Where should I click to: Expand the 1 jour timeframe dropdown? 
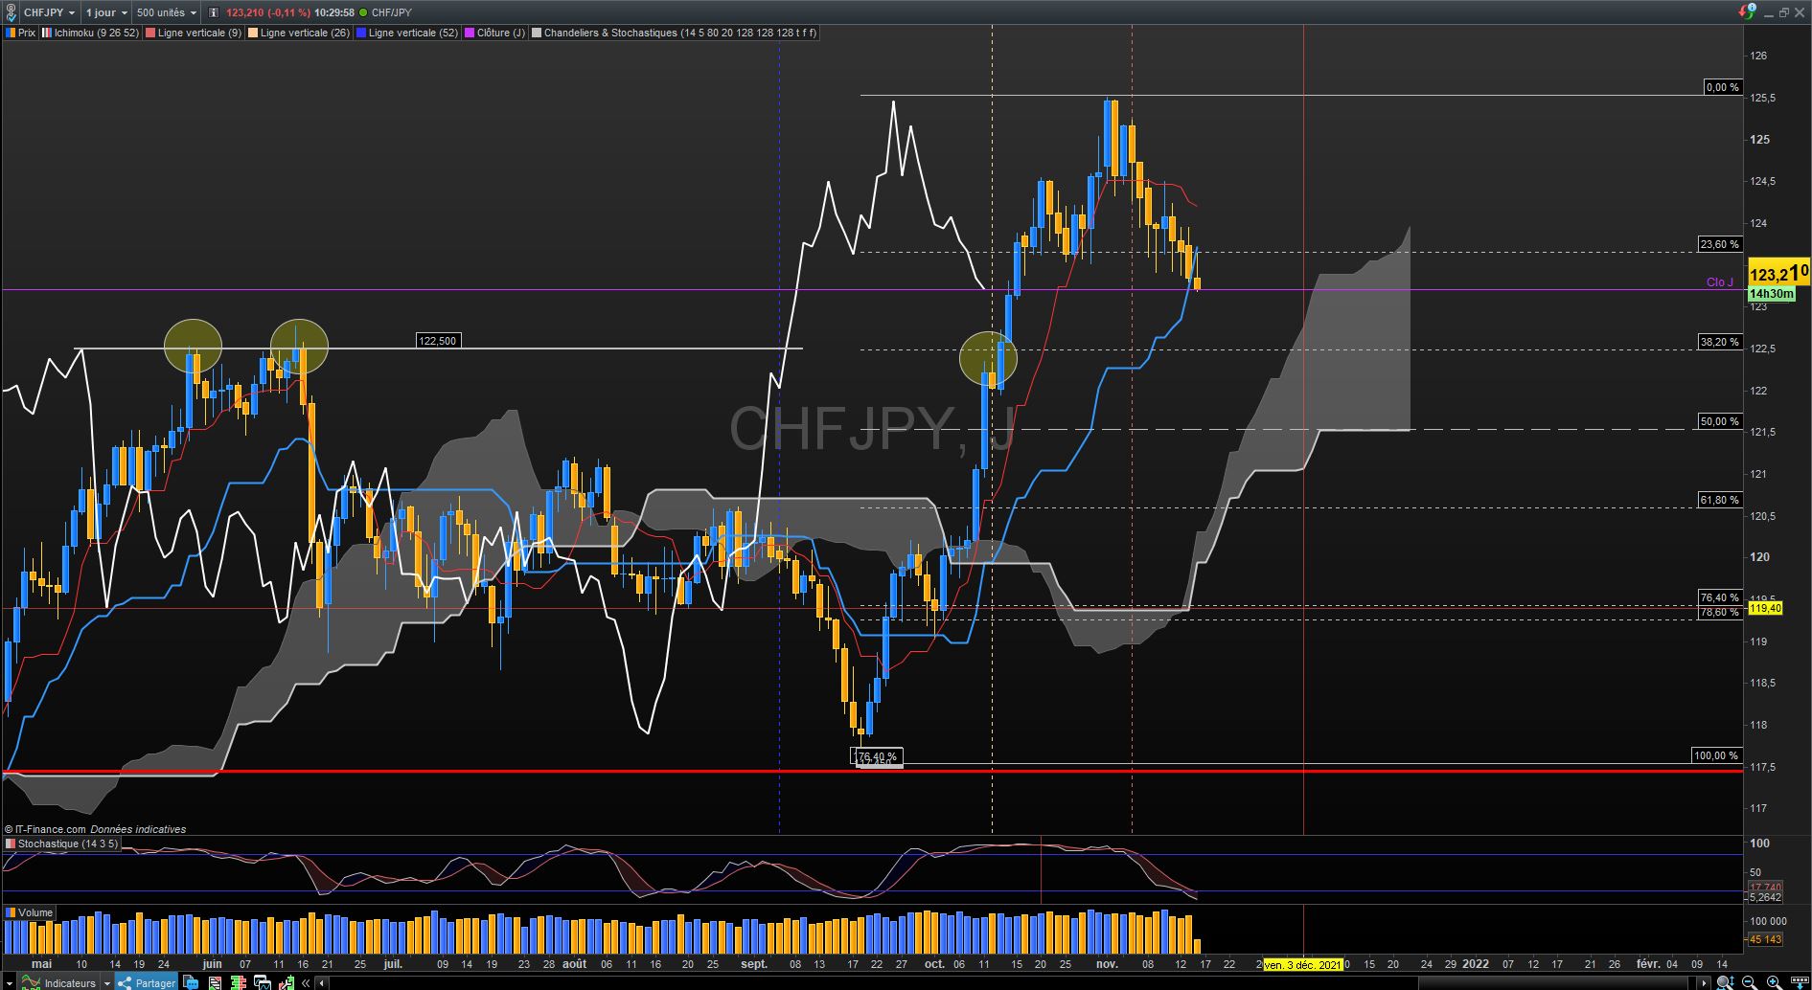point(105,12)
